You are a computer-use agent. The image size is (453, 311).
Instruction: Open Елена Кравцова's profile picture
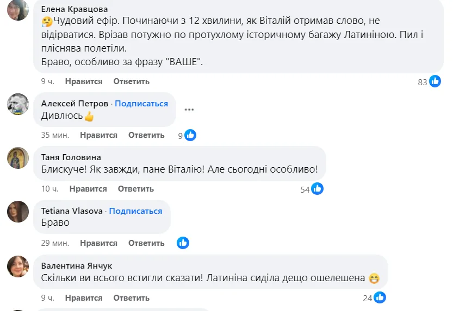pyautogui.click(x=18, y=10)
